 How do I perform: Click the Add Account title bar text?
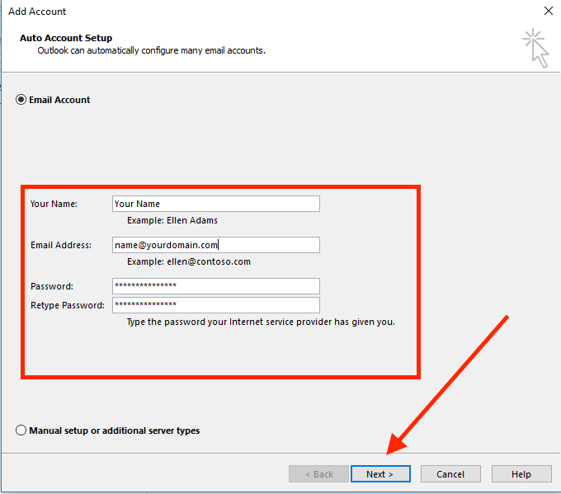tap(37, 12)
